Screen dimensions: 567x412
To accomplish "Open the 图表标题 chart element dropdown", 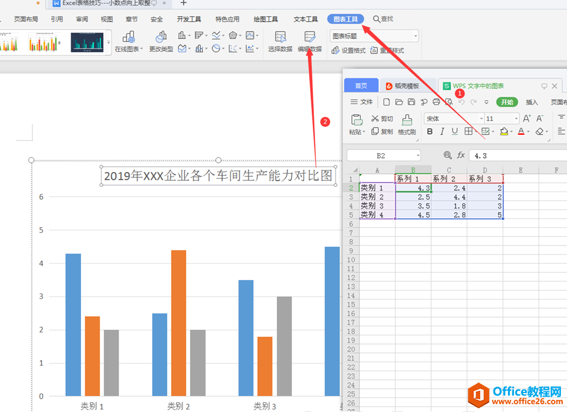I will coord(416,36).
